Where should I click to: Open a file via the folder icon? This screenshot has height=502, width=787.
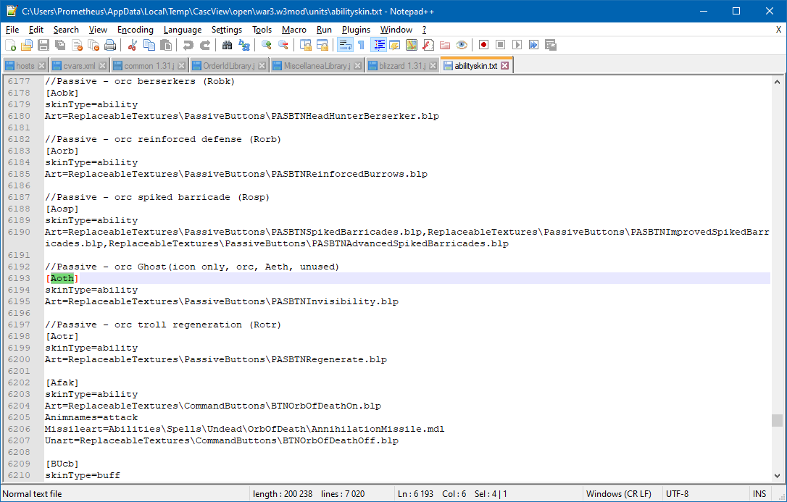[x=27, y=45]
